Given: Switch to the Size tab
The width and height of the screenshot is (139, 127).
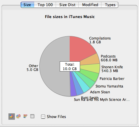Looking at the screenshot, I should coord(27,5).
